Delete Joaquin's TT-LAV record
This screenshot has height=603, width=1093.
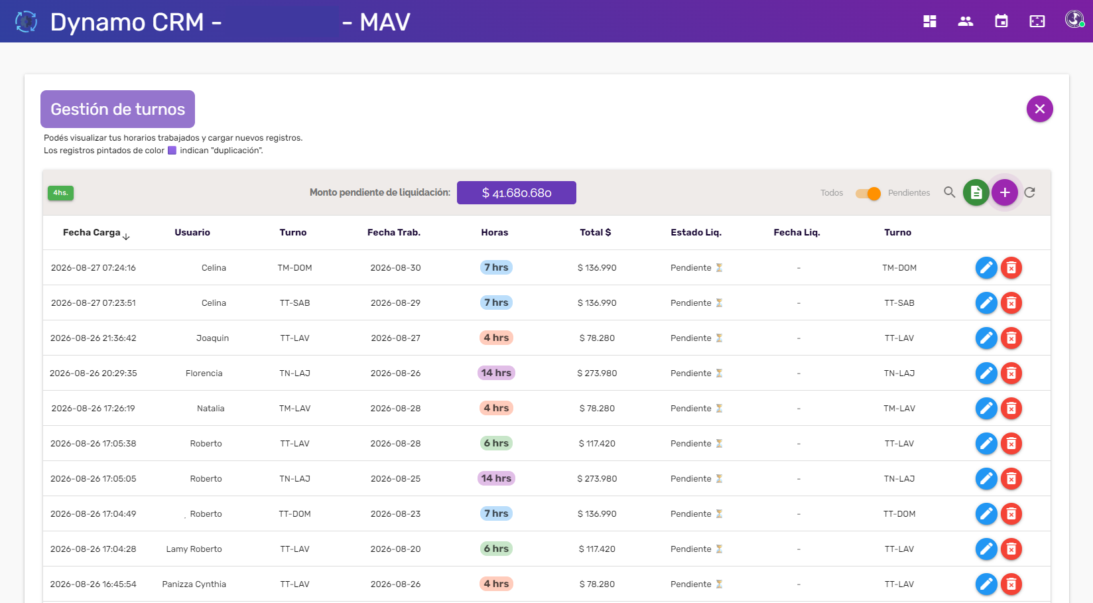(1011, 338)
